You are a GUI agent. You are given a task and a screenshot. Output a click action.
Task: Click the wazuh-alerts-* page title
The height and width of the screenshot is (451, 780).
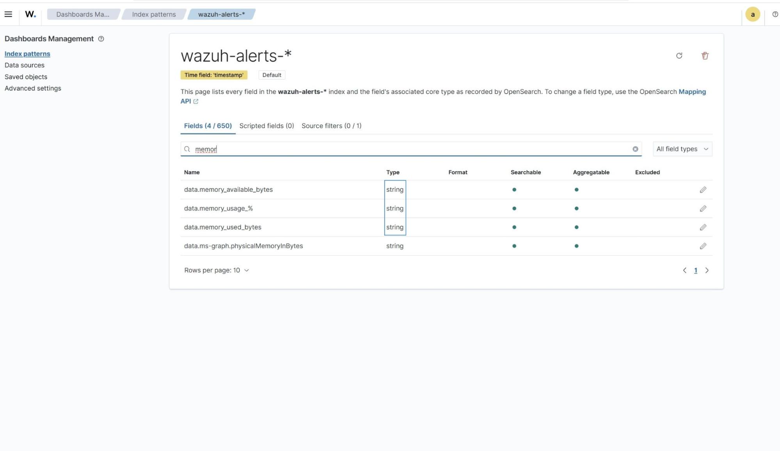click(x=236, y=56)
